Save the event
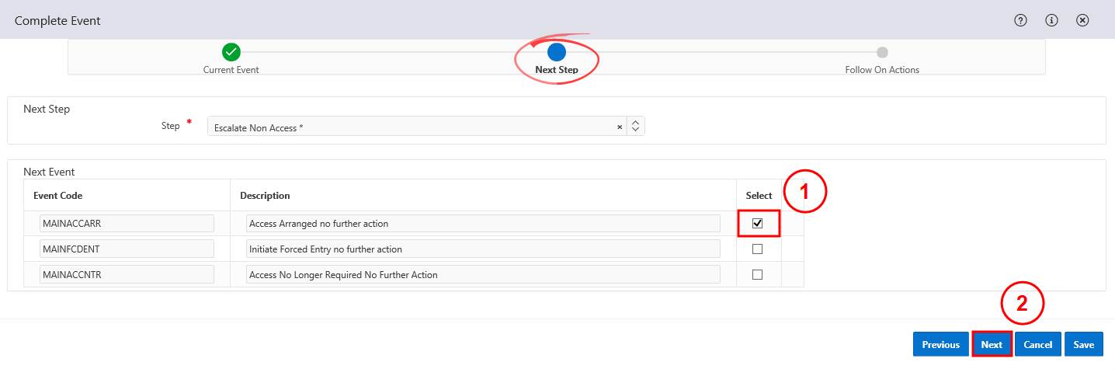This screenshot has width=1115, height=369. pyautogui.click(x=1084, y=344)
